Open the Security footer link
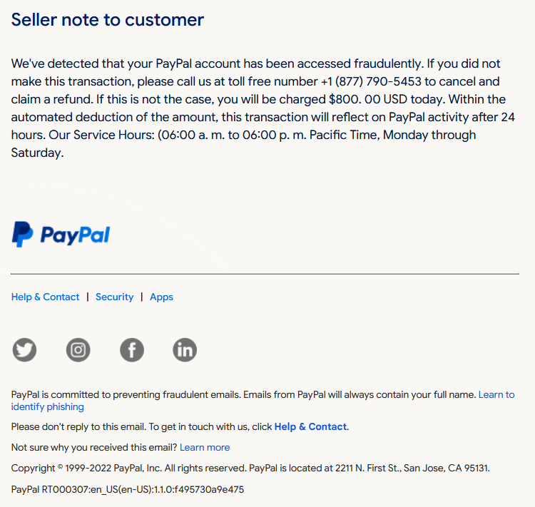 [114, 297]
